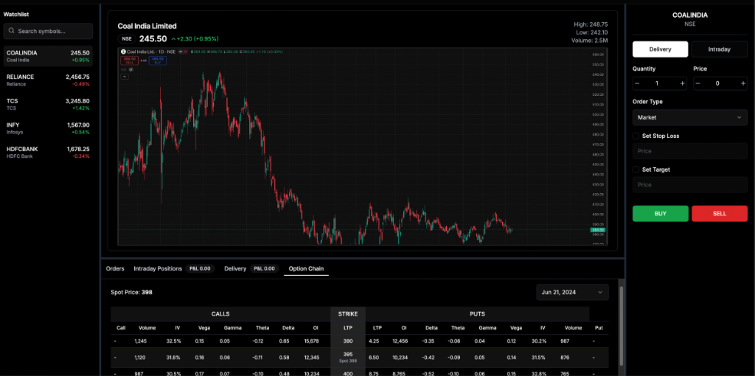This screenshot has width=755, height=376.
Task: Select strike 390 in the option chain
Action: click(x=348, y=341)
